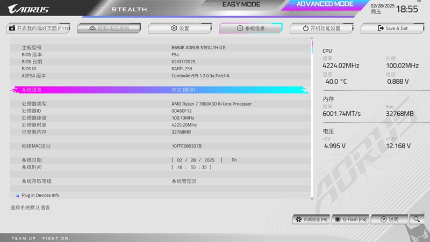The height and width of the screenshot is (242, 430).
Task: Click 网络MAC位址 value 10FFE085337B
Action: coord(187,146)
